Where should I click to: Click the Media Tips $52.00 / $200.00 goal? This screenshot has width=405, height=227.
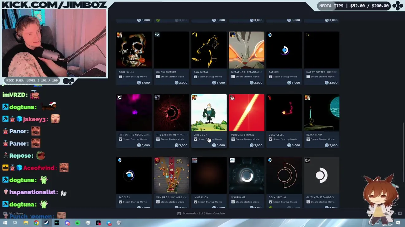[354, 6]
